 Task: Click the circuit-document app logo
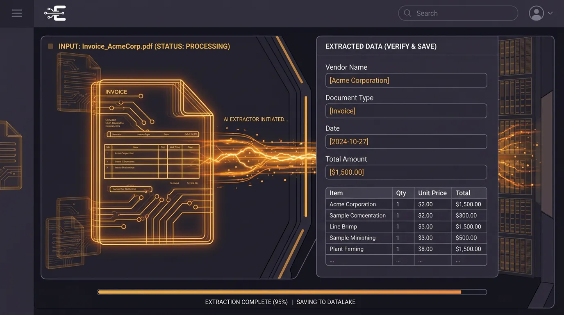(x=55, y=13)
